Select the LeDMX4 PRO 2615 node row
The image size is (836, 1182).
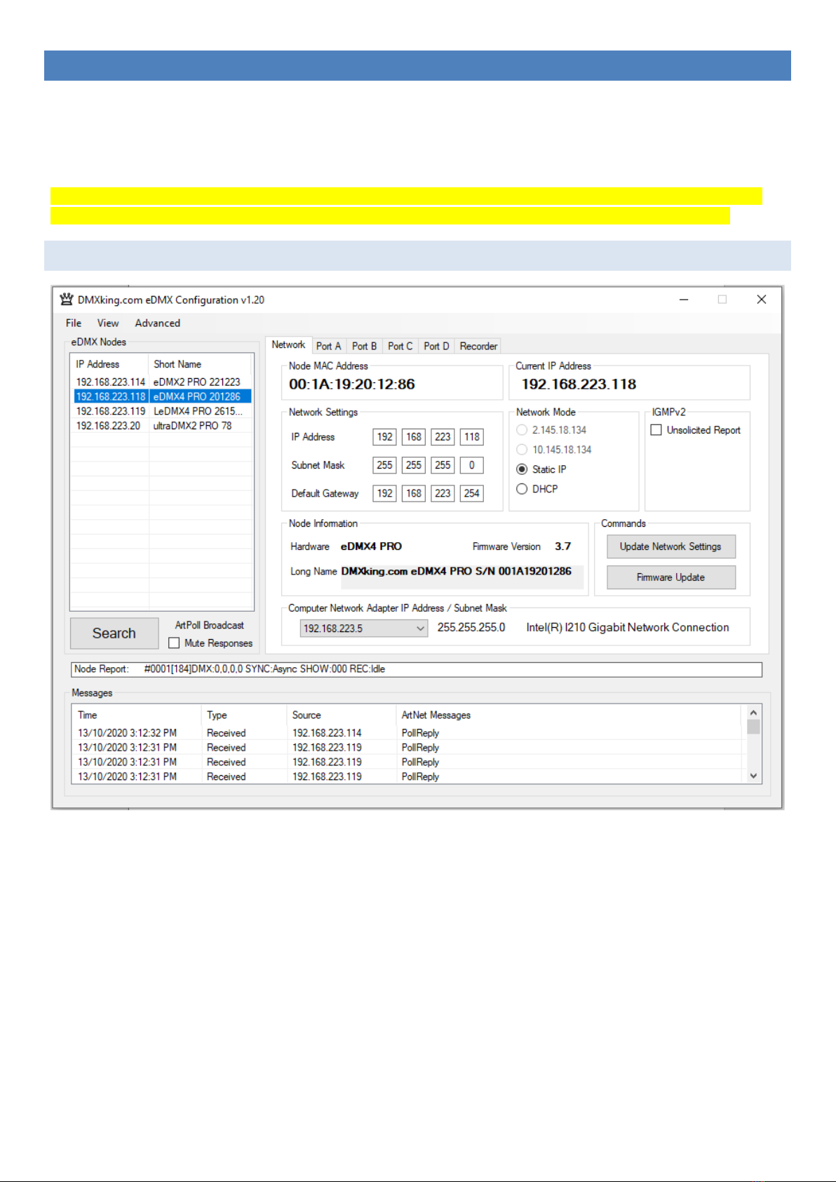[162, 411]
